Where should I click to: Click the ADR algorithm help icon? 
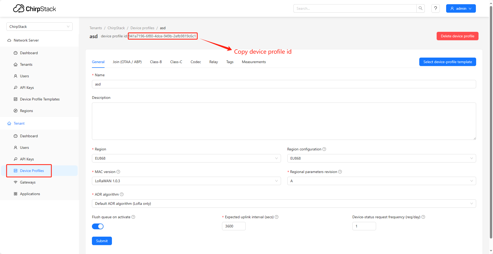click(x=122, y=194)
